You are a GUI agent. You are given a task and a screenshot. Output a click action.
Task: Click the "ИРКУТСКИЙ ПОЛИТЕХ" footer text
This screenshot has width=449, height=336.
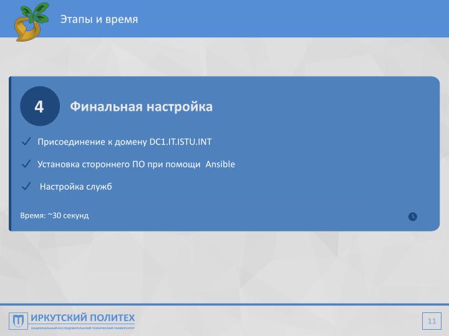pos(82,317)
